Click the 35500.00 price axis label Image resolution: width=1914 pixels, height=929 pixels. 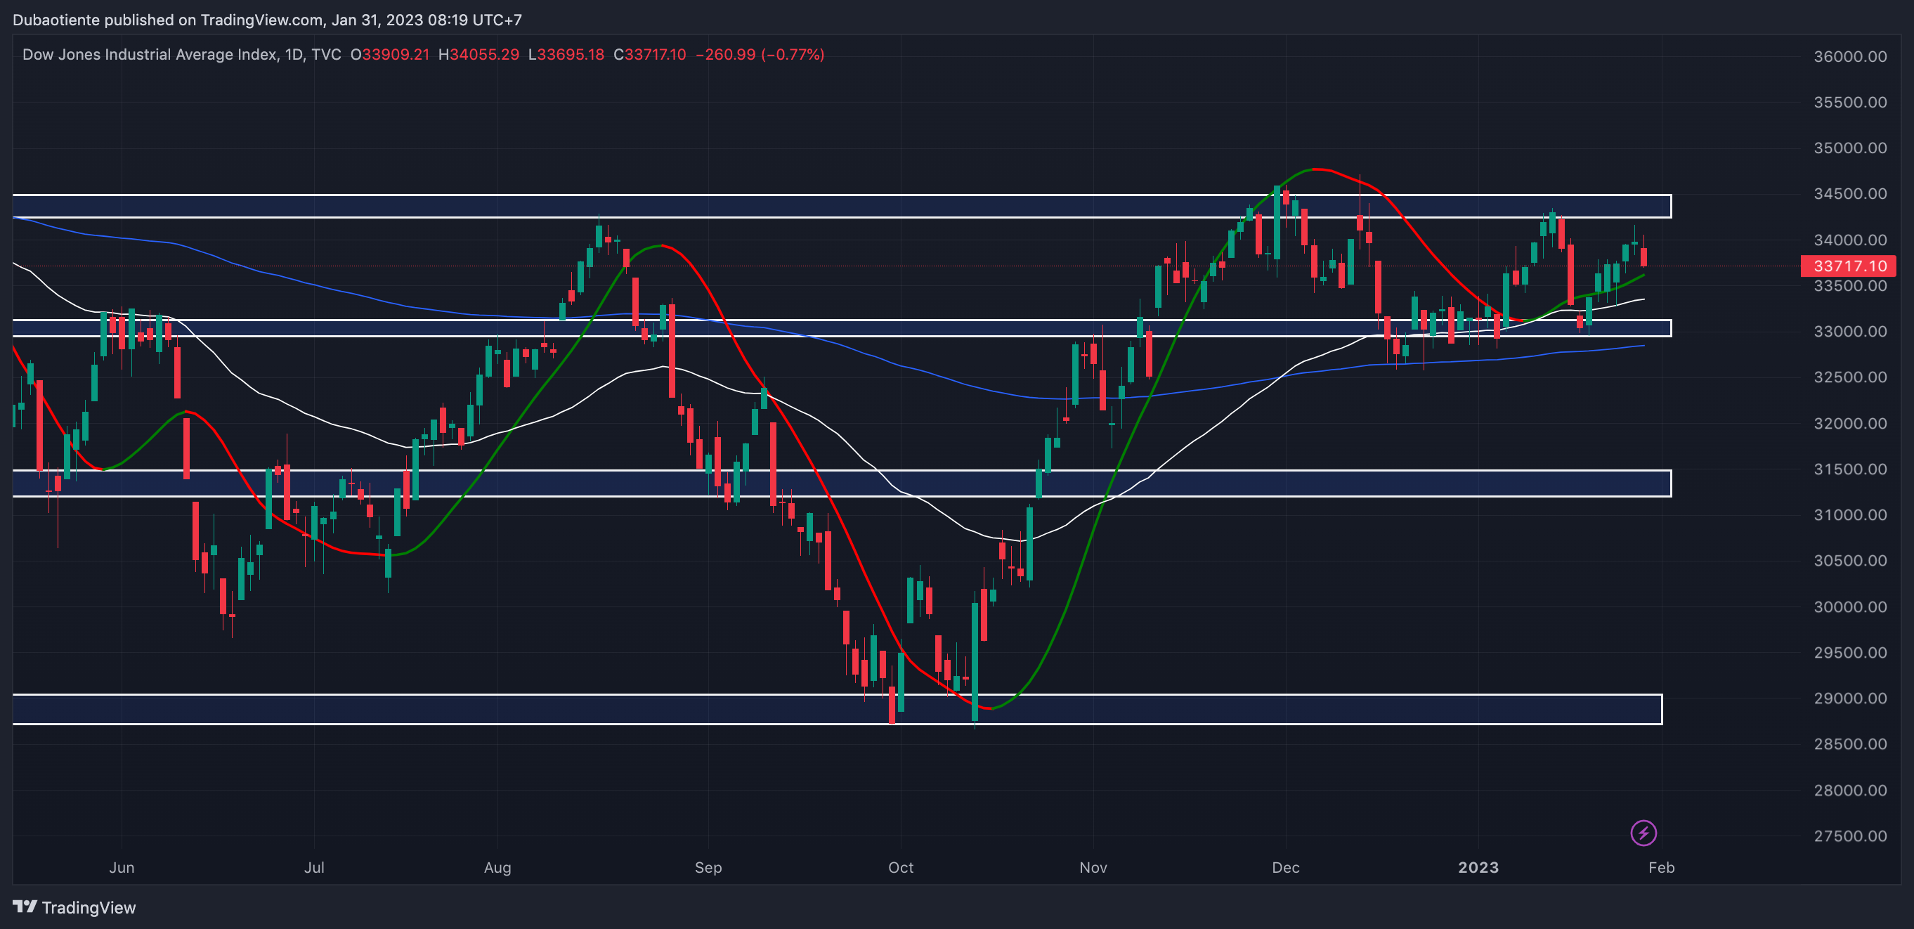tap(1849, 103)
